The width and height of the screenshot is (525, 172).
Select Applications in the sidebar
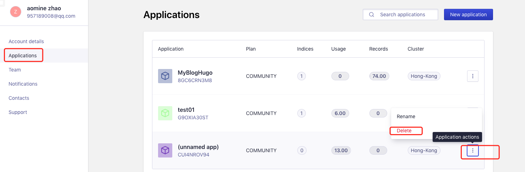[23, 56]
